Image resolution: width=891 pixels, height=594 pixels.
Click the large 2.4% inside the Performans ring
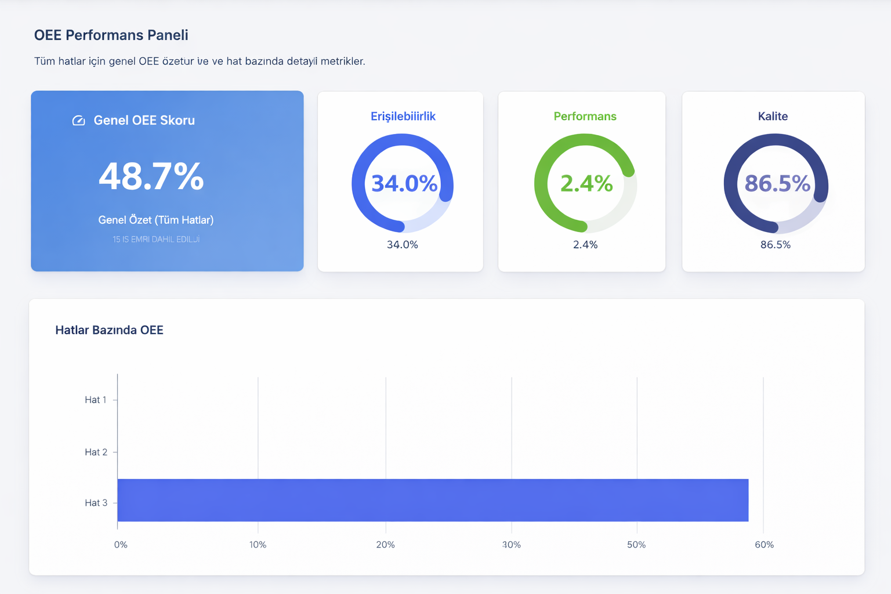[x=586, y=183]
